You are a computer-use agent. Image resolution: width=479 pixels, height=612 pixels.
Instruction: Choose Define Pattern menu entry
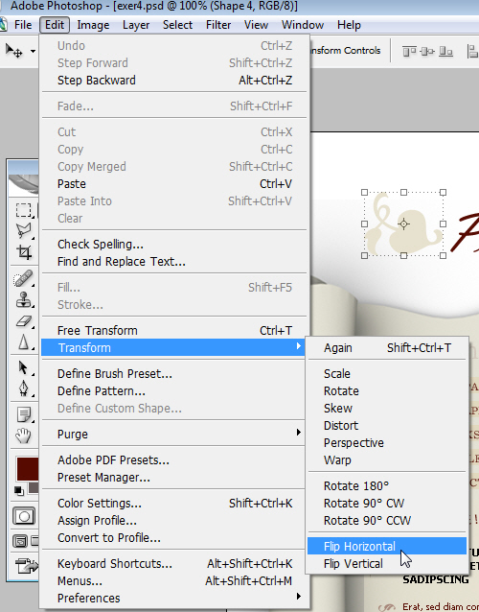tap(173, 390)
